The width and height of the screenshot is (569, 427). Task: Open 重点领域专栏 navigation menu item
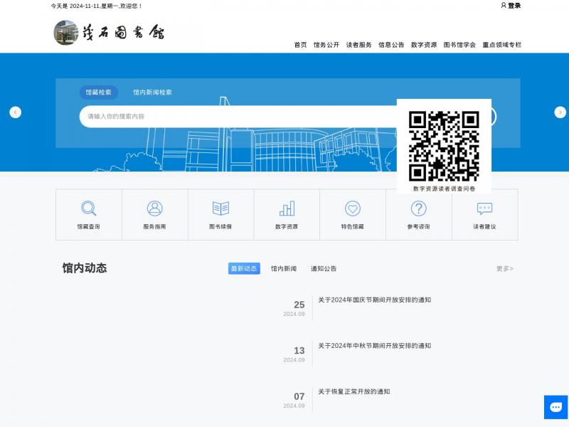coord(501,45)
